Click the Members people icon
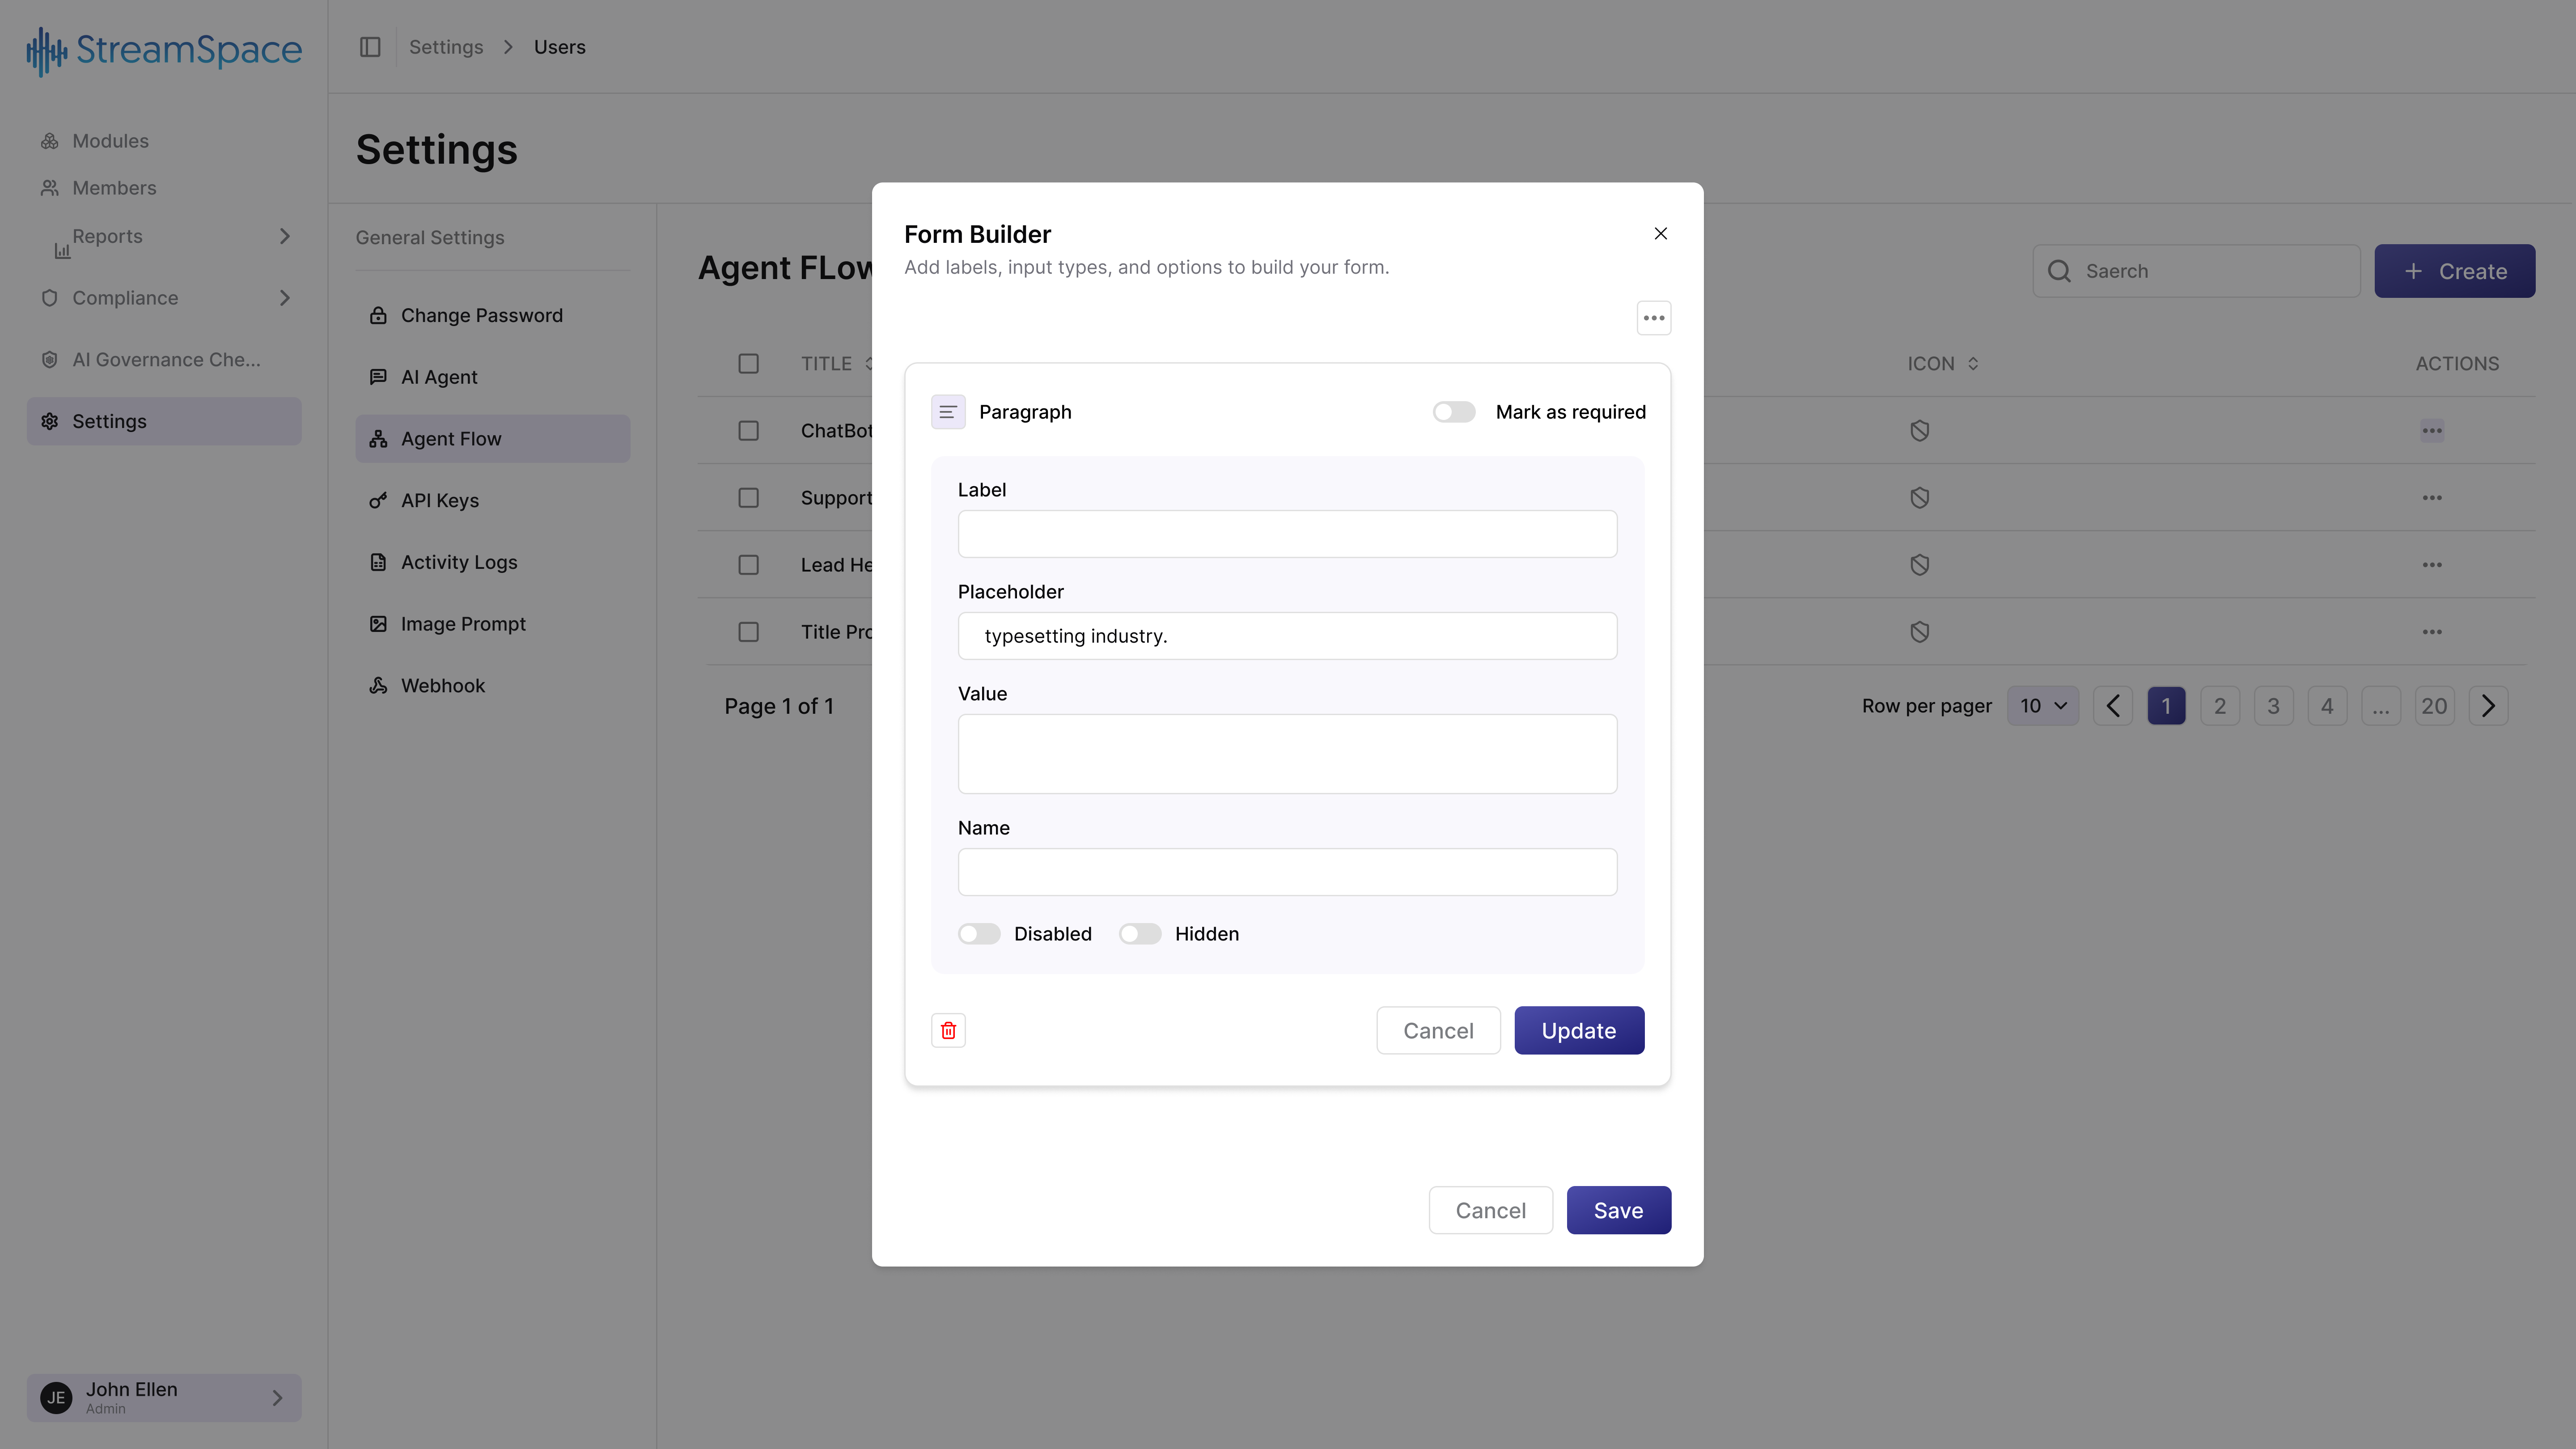The image size is (2576, 1449). 49,188
